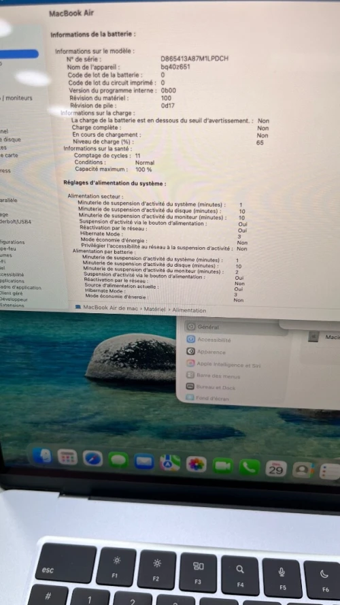Open Launchpad apps grid in Dock
Screen dimensions: 340x605
pyautogui.click(x=67, y=457)
